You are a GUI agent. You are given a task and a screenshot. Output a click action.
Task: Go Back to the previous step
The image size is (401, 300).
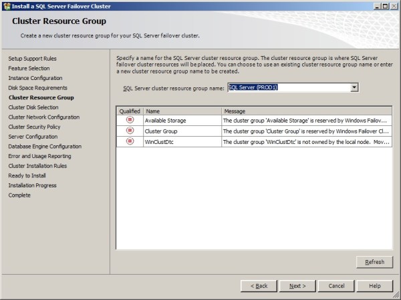coord(259,285)
